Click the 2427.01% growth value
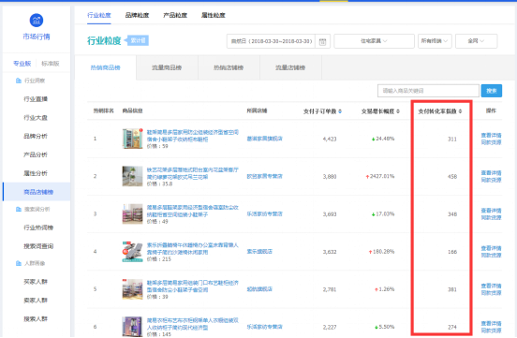Screen dimensions: 517x338 pyautogui.click(x=382, y=176)
